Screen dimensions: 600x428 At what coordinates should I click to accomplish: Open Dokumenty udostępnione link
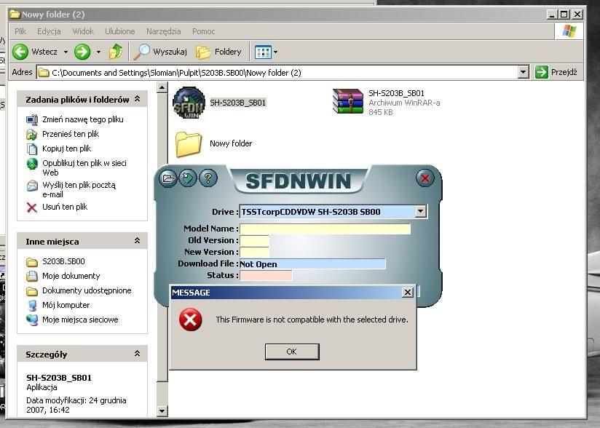pyautogui.click(x=87, y=290)
